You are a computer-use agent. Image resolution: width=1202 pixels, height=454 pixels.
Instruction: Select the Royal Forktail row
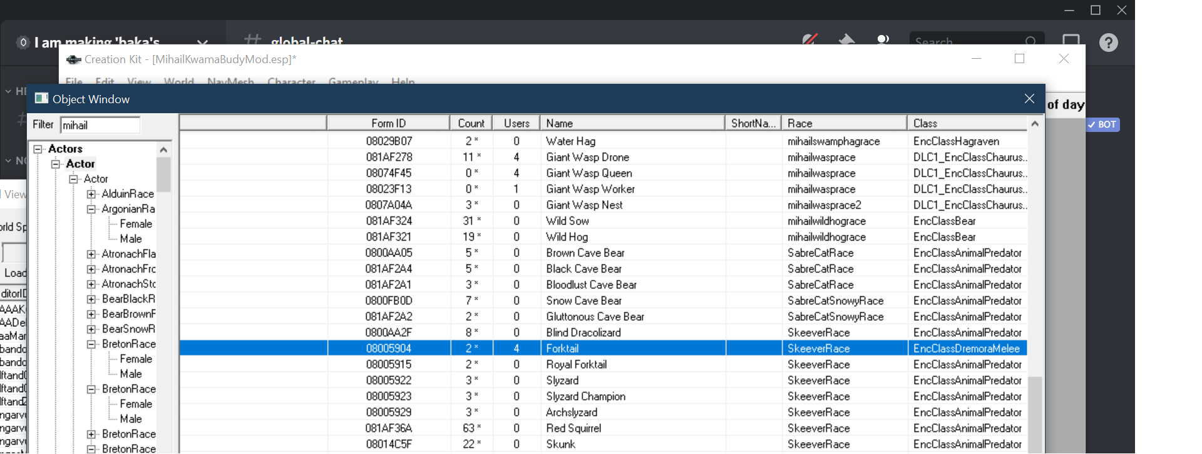point(604,365)
